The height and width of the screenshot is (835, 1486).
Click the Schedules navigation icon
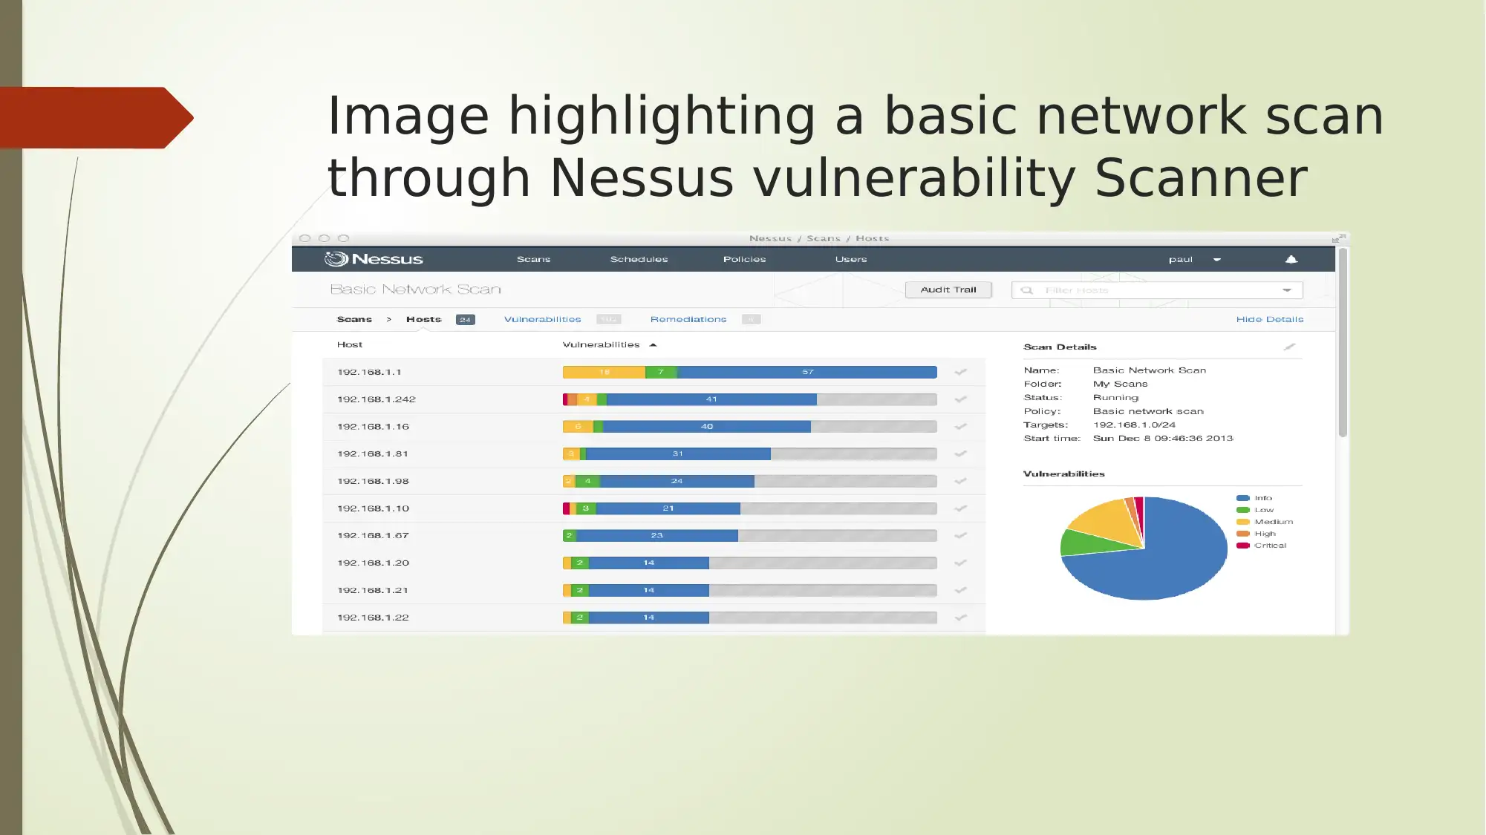click(638, 259)
